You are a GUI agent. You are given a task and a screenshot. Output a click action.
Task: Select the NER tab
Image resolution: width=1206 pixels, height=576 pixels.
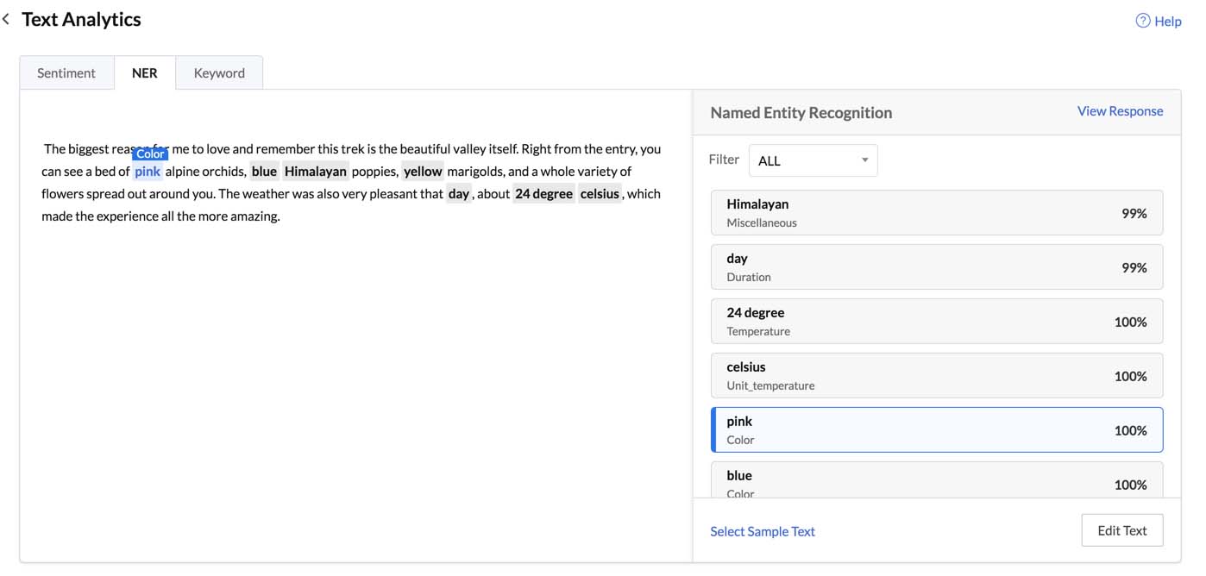coord(145,73)
